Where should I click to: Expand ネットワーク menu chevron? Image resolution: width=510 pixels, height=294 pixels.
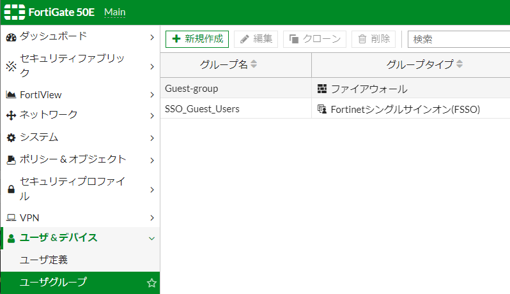[152, 115]
